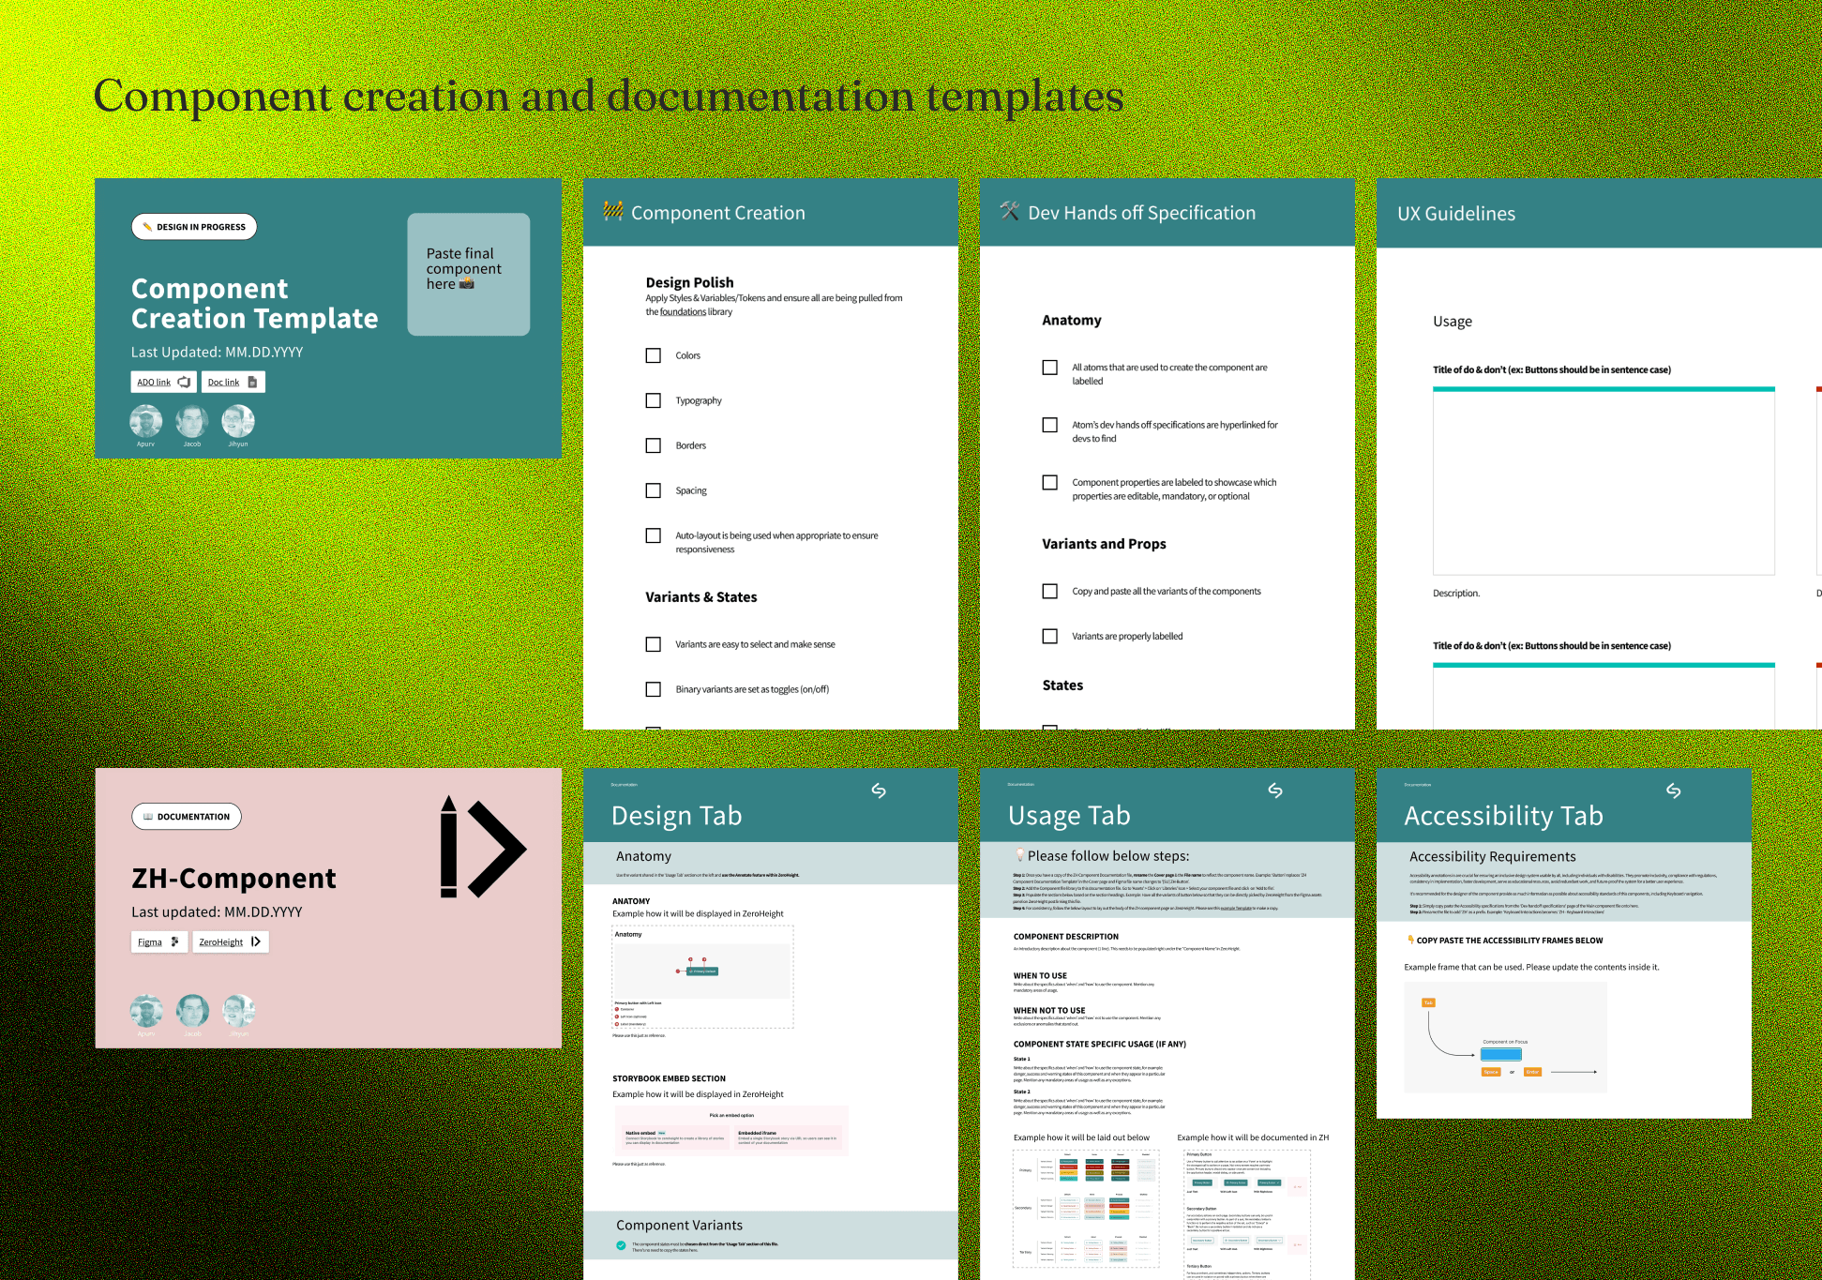
Task: Click the Figma logo icon in Figma button
Action: (174, 941)
